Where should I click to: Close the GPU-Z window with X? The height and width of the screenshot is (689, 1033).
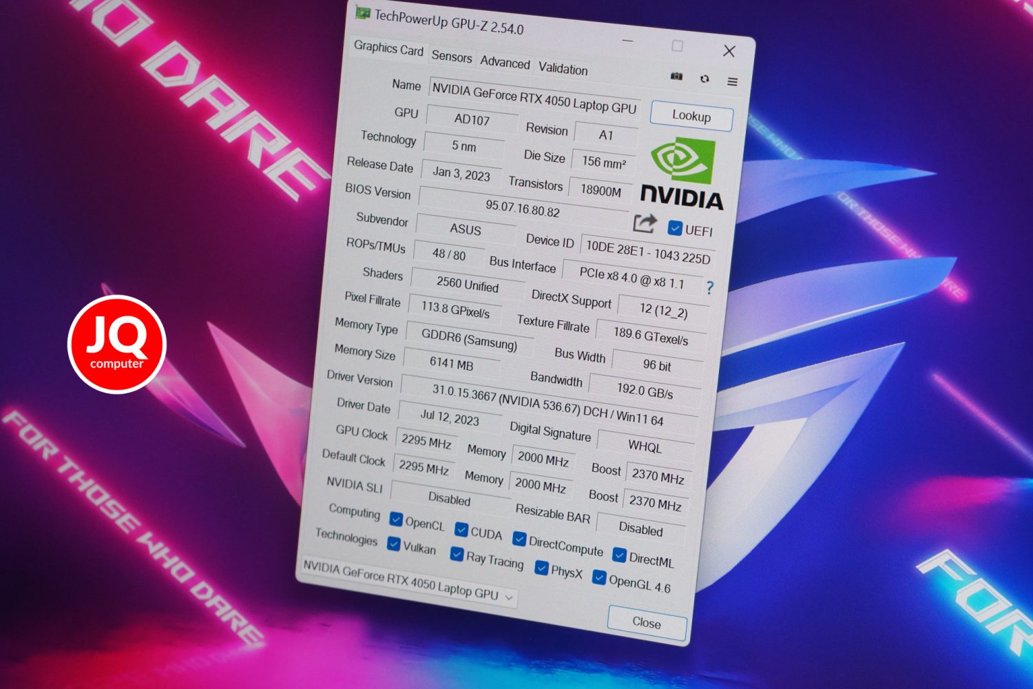tap(729, 51)
